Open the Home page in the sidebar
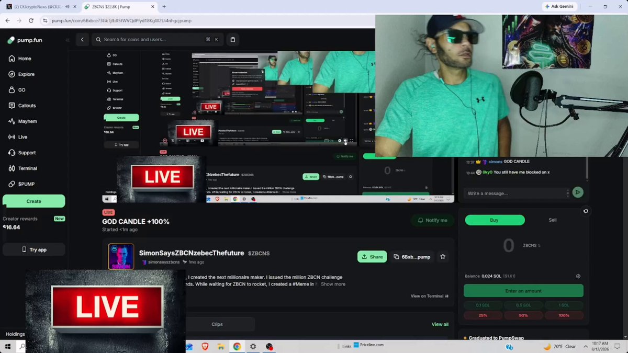 pyautogui.click(x=20, y=59)
